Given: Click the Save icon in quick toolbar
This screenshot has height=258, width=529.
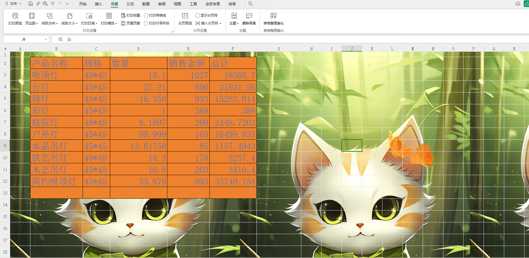Looking at the screenshot, I should 31,4.
